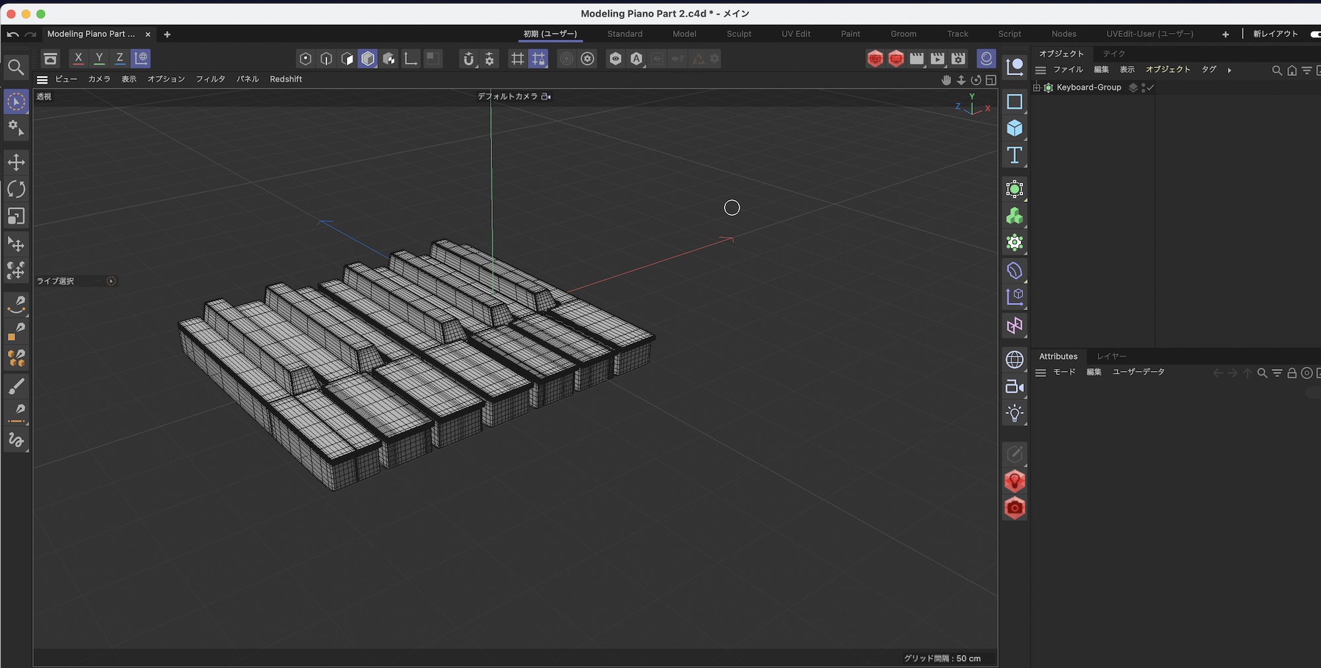The width and height of the screenshot is (1321, 668).
Task: Open the テイク tab
Action: (1114, 53)
